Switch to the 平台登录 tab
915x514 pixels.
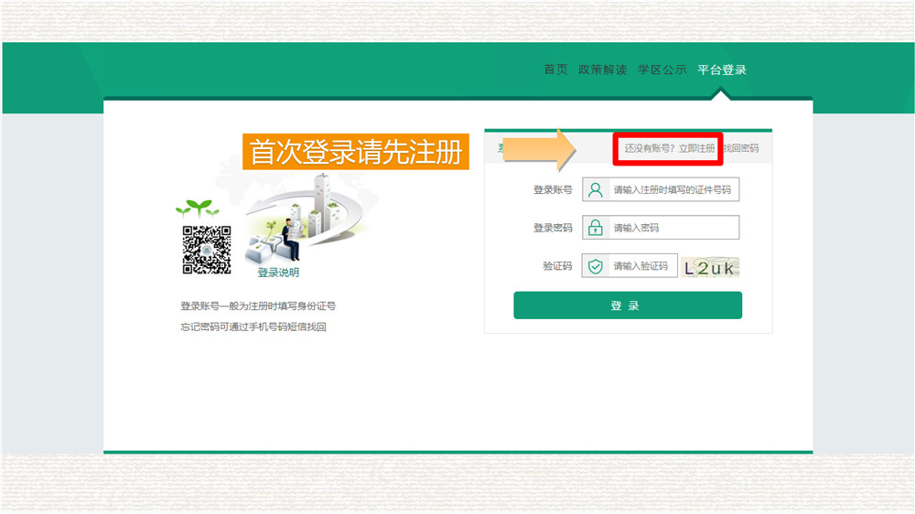[721, 70]
